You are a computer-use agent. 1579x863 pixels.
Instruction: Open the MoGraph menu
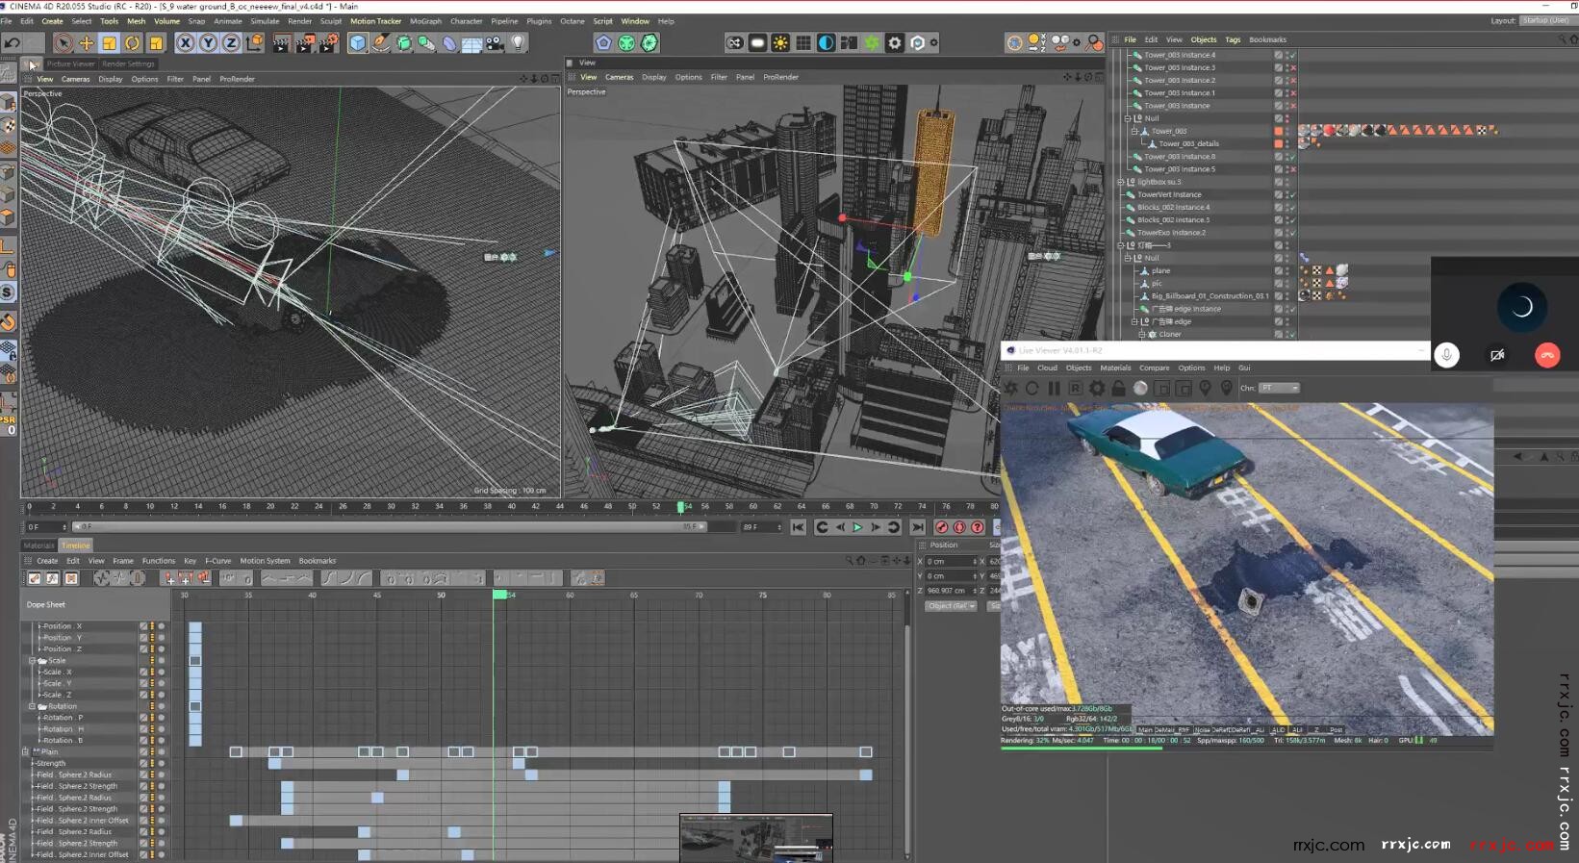pyautogui.click(x=425, y=21)
